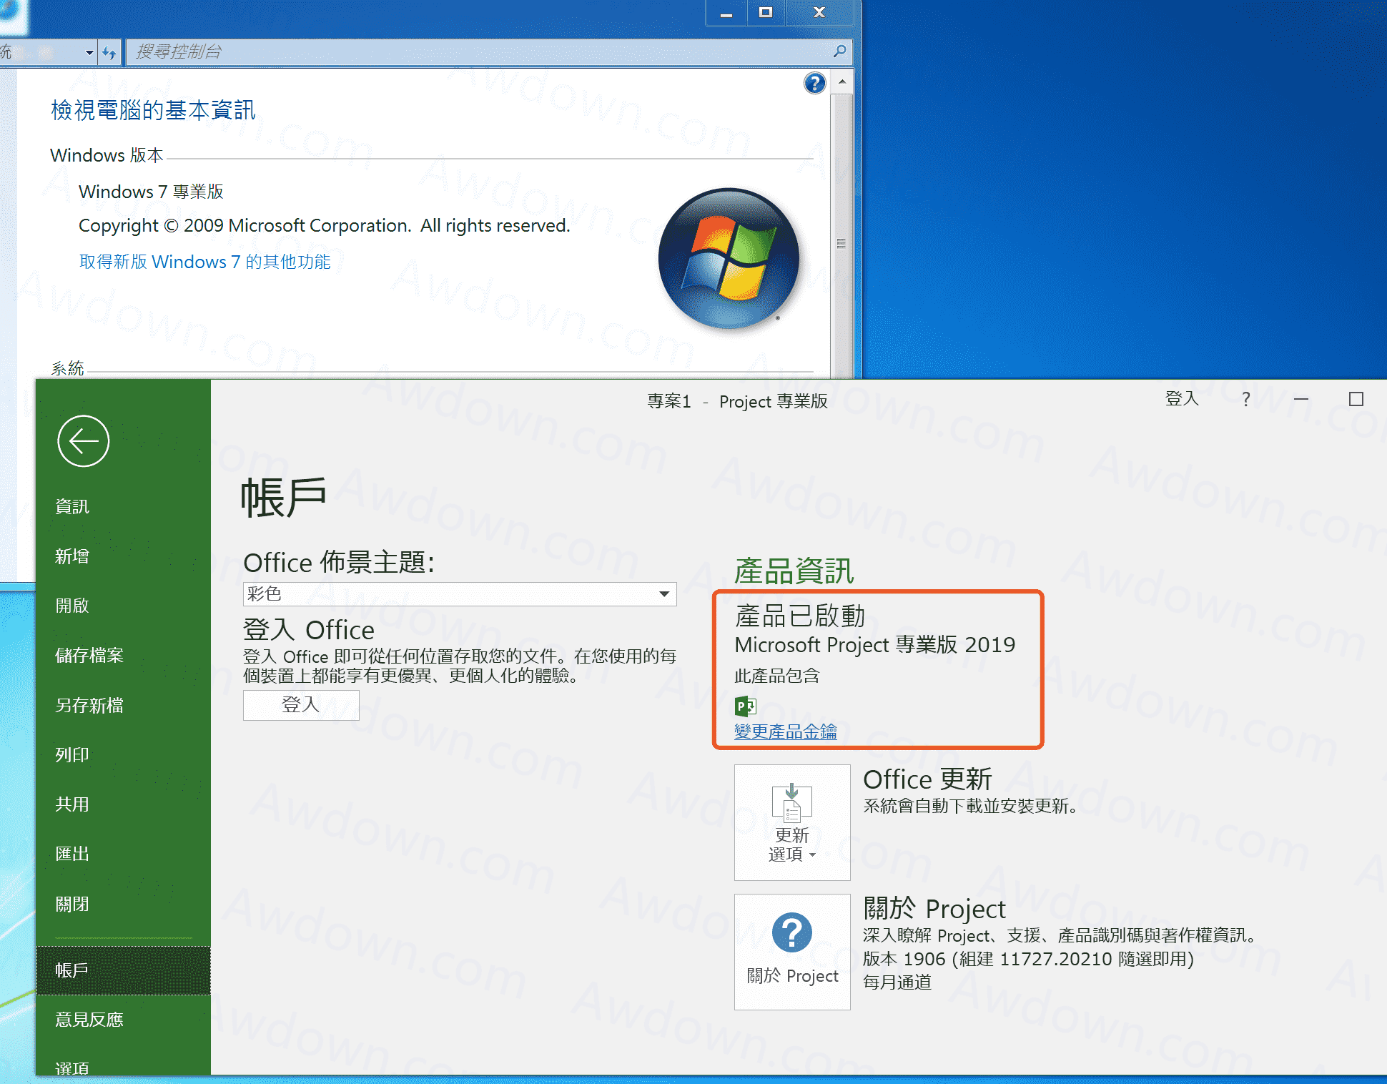This screenshot has height=1084, width=1387.
Task: Click the blue help question mark icon
Action: pos(814,84)
